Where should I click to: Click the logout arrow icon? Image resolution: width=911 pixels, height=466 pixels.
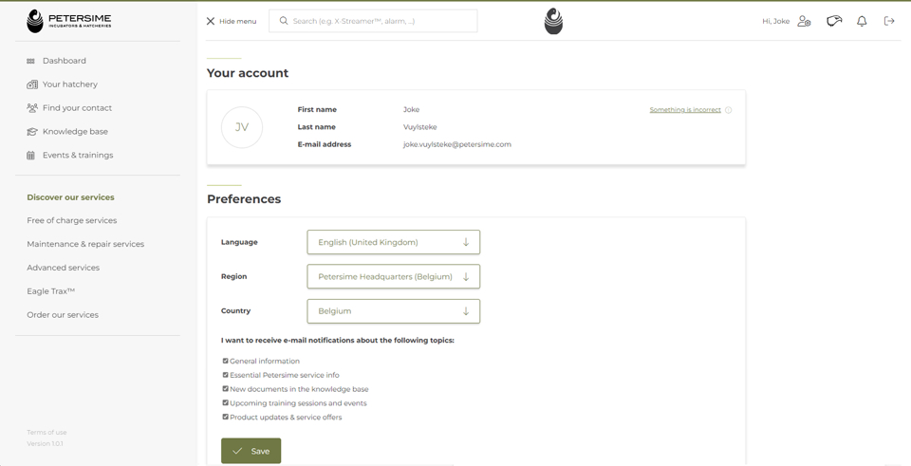[x=889, y=21]
